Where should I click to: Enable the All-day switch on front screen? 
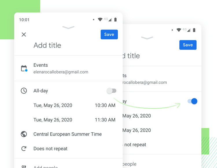tap(111, 91)
